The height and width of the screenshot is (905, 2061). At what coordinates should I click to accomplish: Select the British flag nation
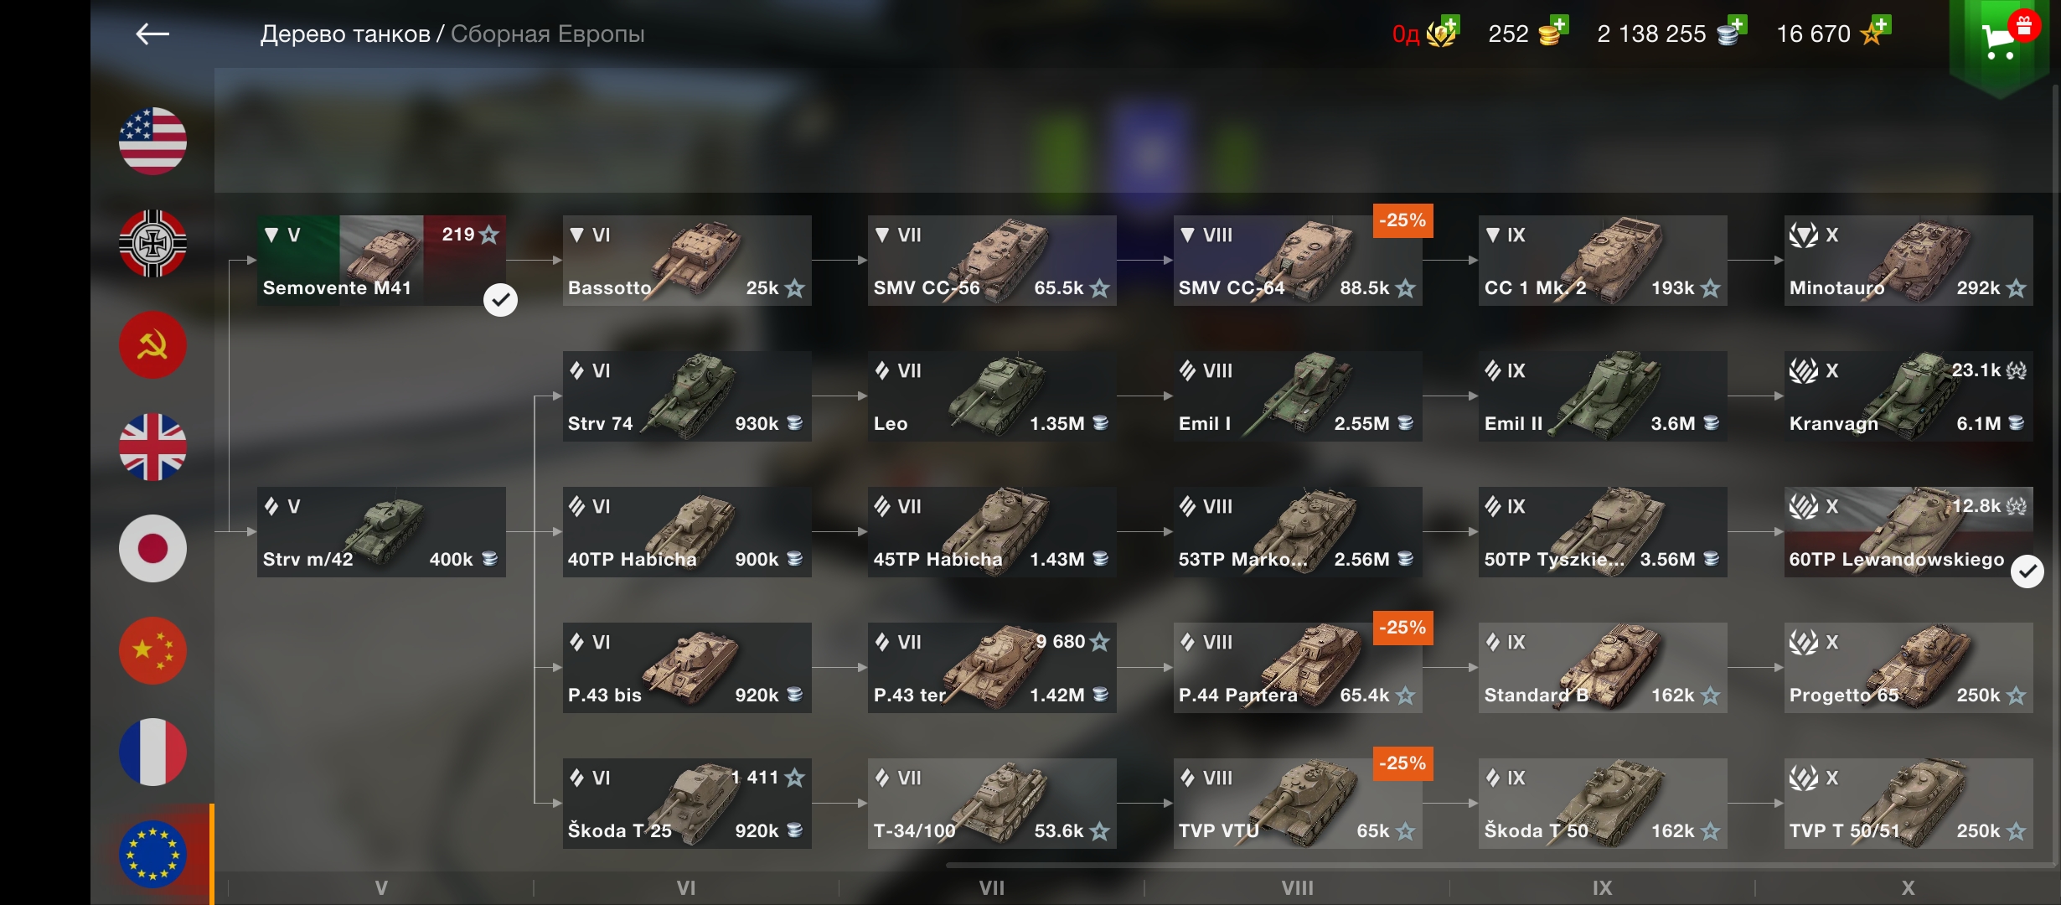click(152, 447)
